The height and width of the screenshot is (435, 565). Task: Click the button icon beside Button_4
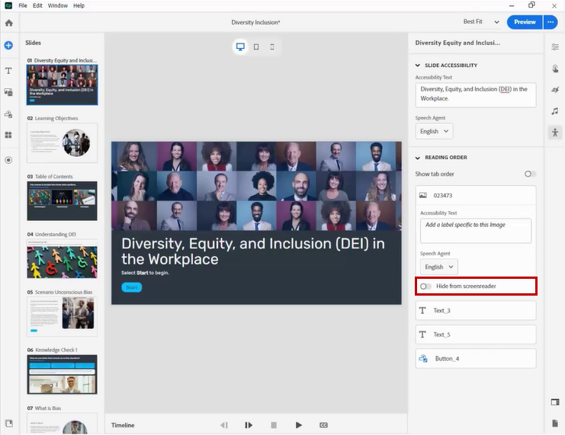(x=423, y=359)
